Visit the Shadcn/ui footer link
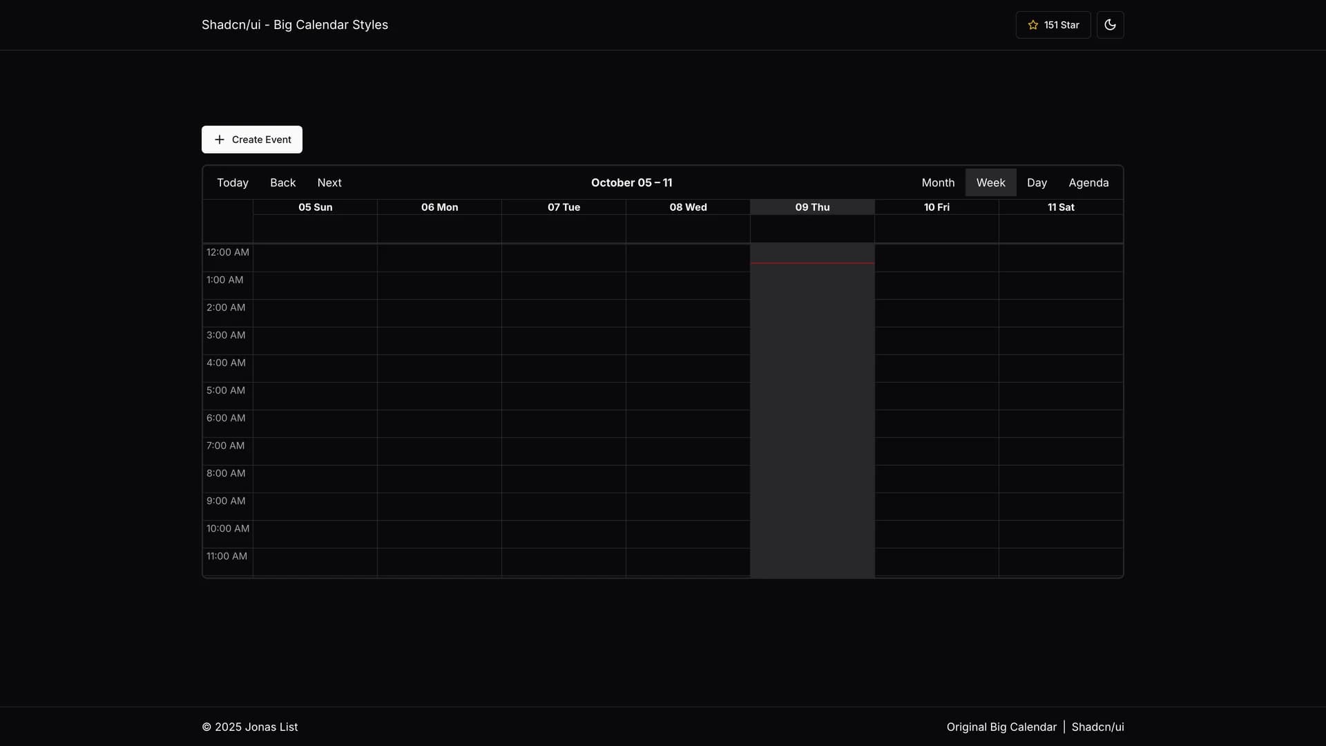This screenshot has width=1326, height=746. [1098, 727]
